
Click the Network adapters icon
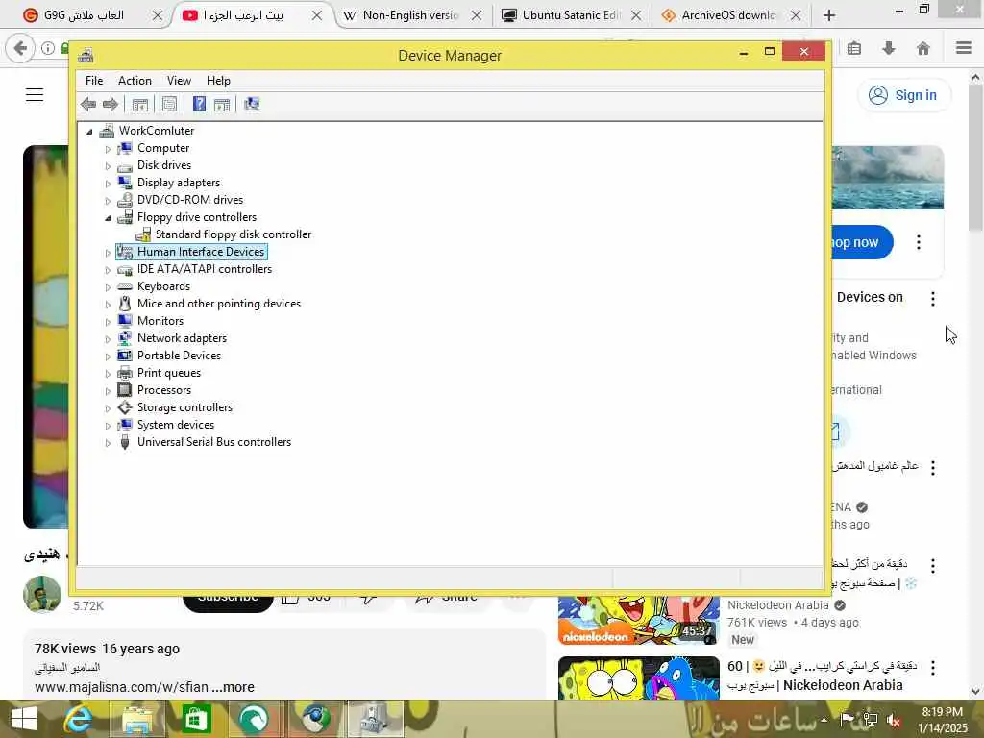(125, 338)
